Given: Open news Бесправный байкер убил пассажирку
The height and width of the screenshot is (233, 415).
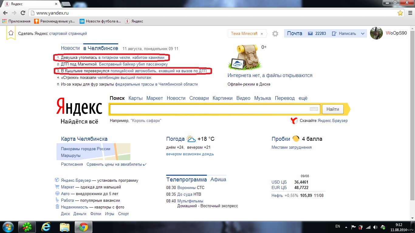Looking at the screenshot, I should pyautogui.click(x=133, y=64).
